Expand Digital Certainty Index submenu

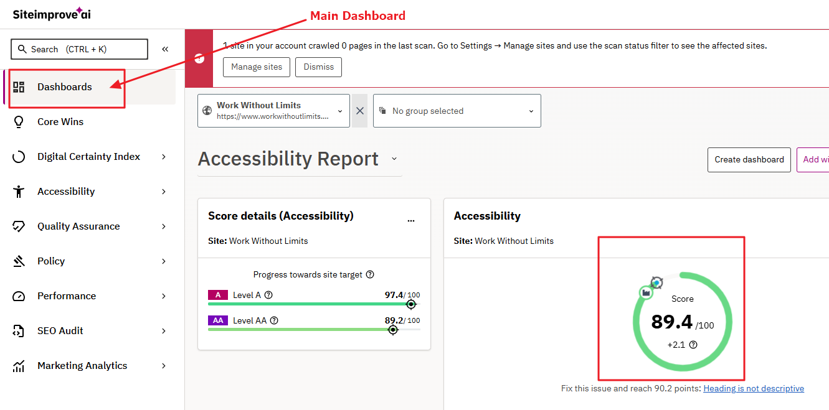(x=164, y=157)
